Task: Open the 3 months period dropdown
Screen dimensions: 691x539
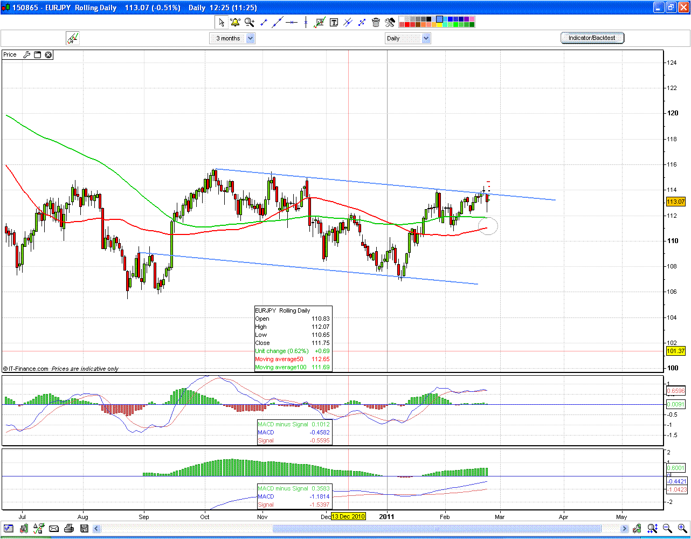Action: click(x=232, y=38)
